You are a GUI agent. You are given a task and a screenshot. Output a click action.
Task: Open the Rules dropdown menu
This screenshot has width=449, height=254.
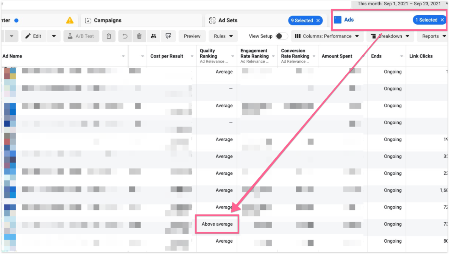pos(223,36)
